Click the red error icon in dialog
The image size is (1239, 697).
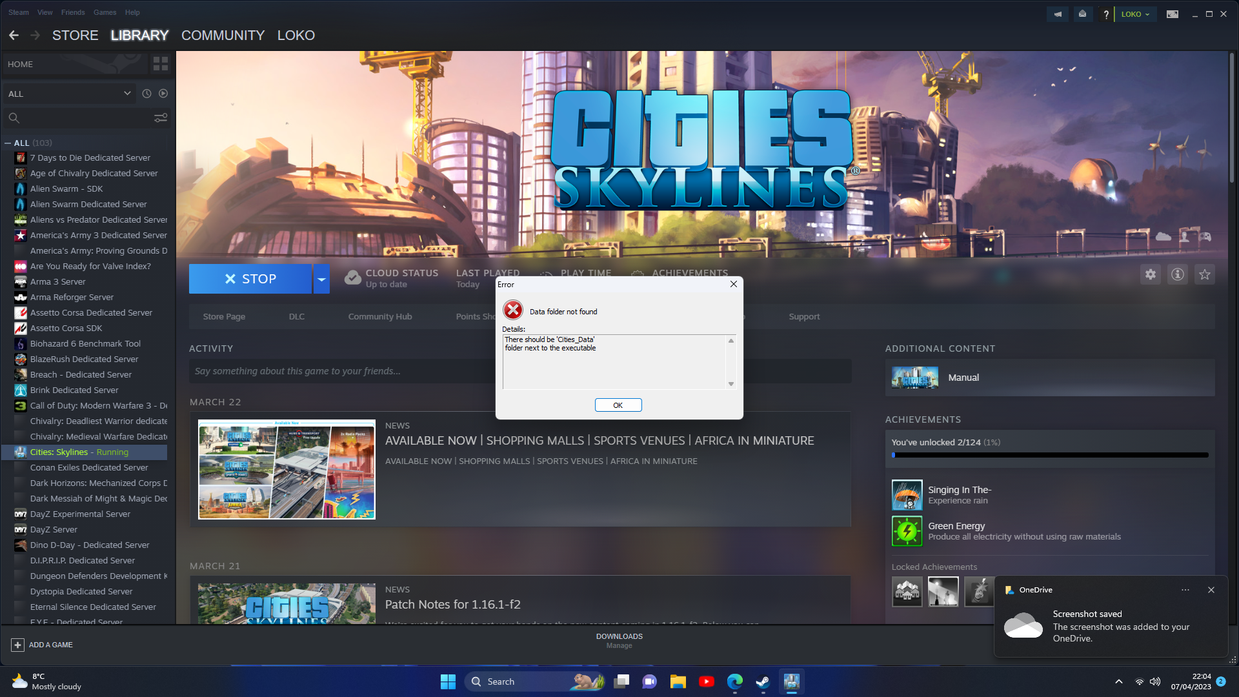(513, 310)
